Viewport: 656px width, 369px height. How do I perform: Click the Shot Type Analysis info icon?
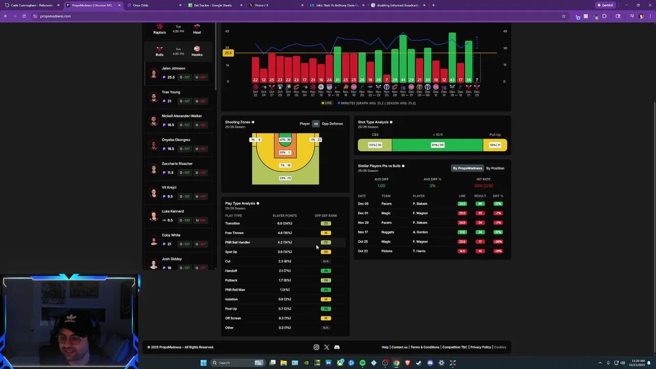[391, 122]
